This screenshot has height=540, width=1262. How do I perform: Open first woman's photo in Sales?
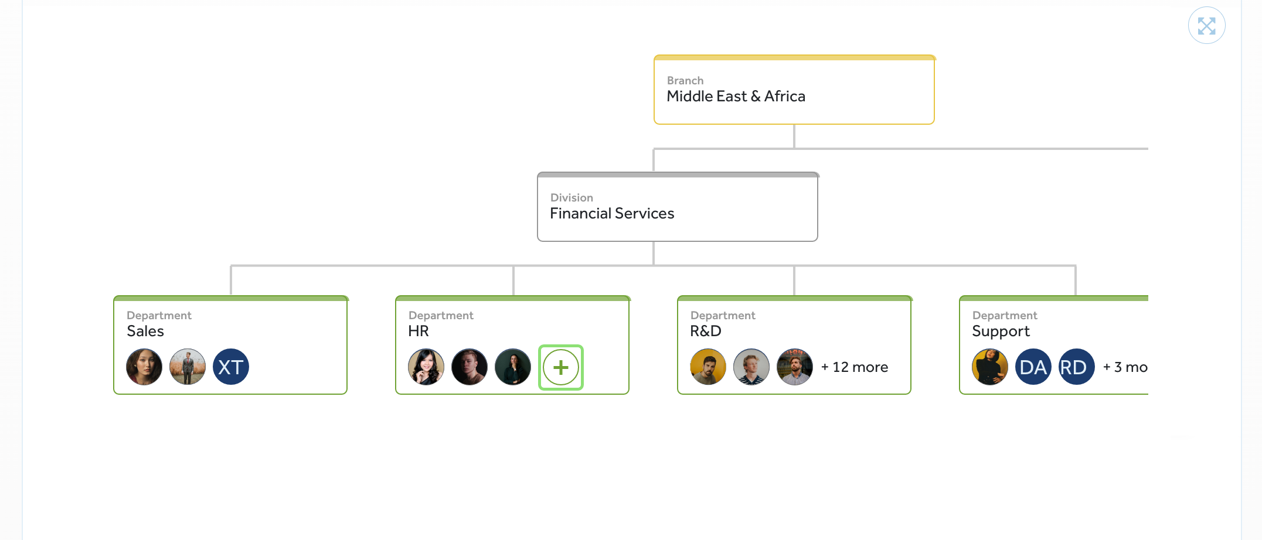point(144,367)
